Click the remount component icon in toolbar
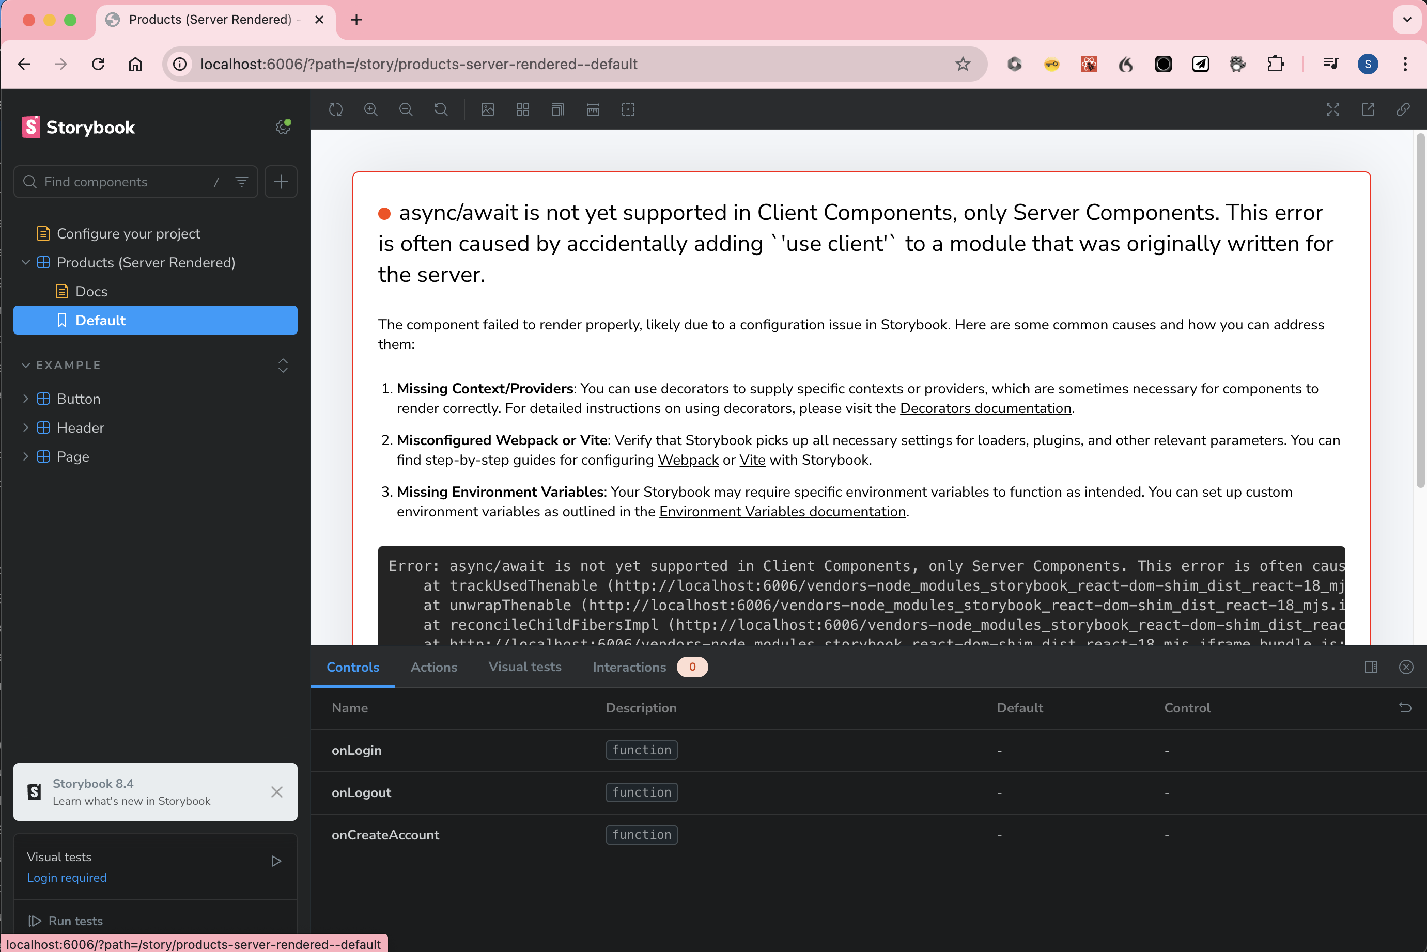Screen dimensions: 1427x952 tap(336, 109)
